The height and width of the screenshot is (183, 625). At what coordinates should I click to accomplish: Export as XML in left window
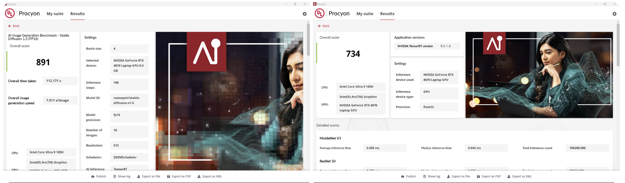[x=210, y=176]
